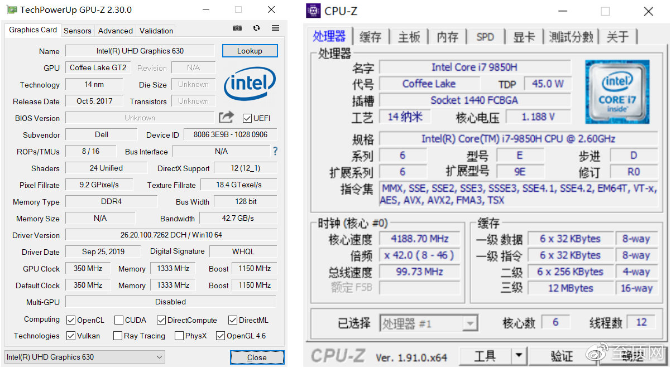
Task: Toggle the OpenCL checkbox
Action: (71, 320)
